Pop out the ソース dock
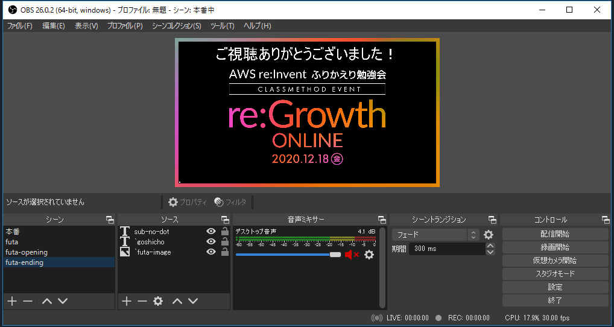Image resolution: width=614 pixels, height=327 pixels. coord(225,220)
